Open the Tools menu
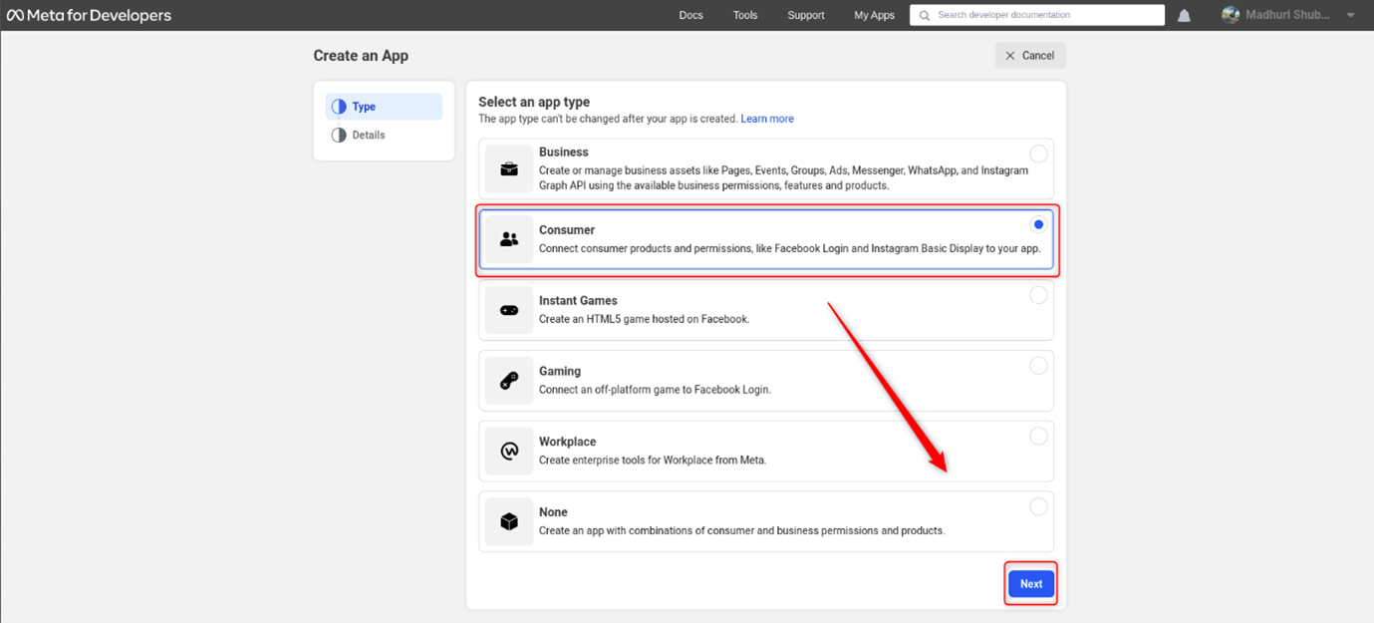 (745, 15)
